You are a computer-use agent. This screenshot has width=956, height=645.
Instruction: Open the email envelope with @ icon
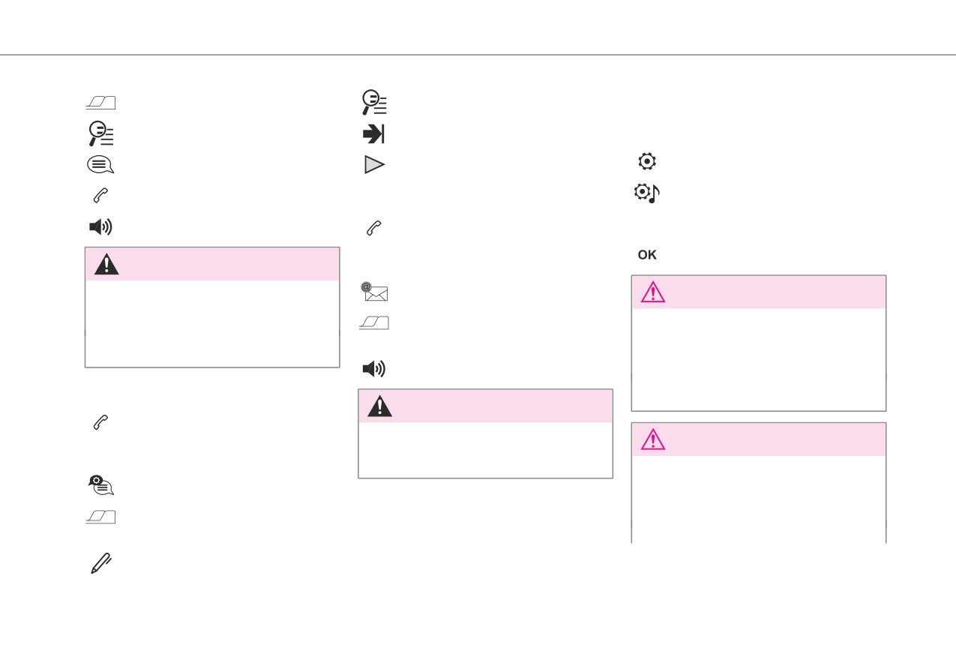coord(374,292)
